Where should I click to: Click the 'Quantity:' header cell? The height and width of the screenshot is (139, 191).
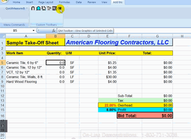pyautogui.click(x=55, y=53)
